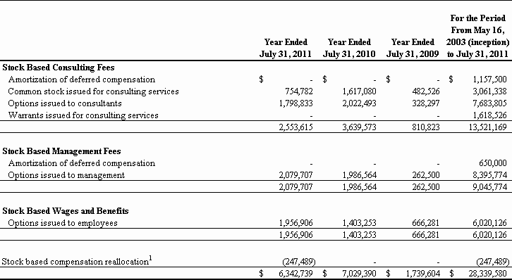Click the 9,045,774 management subtotal

[x=490, y=187]
